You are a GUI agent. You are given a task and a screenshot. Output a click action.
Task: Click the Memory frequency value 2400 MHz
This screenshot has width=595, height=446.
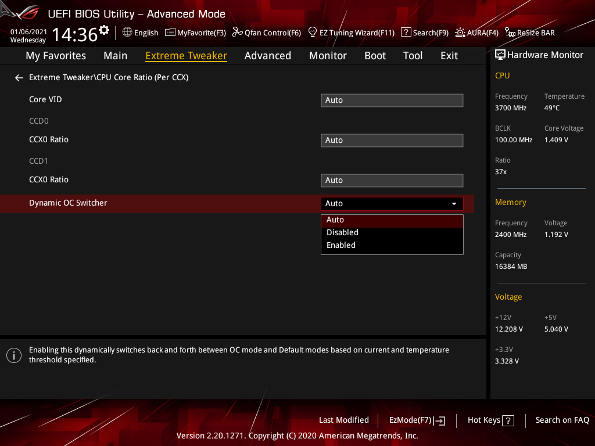tap(510, 235)
